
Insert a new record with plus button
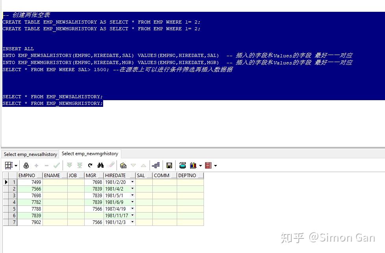pyautogui.click(x=36, y=165)
